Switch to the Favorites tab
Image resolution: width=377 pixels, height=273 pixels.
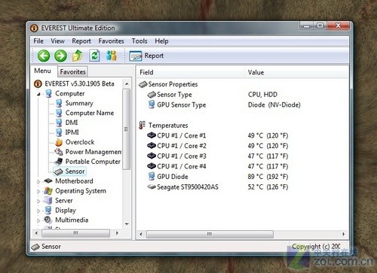72,72
